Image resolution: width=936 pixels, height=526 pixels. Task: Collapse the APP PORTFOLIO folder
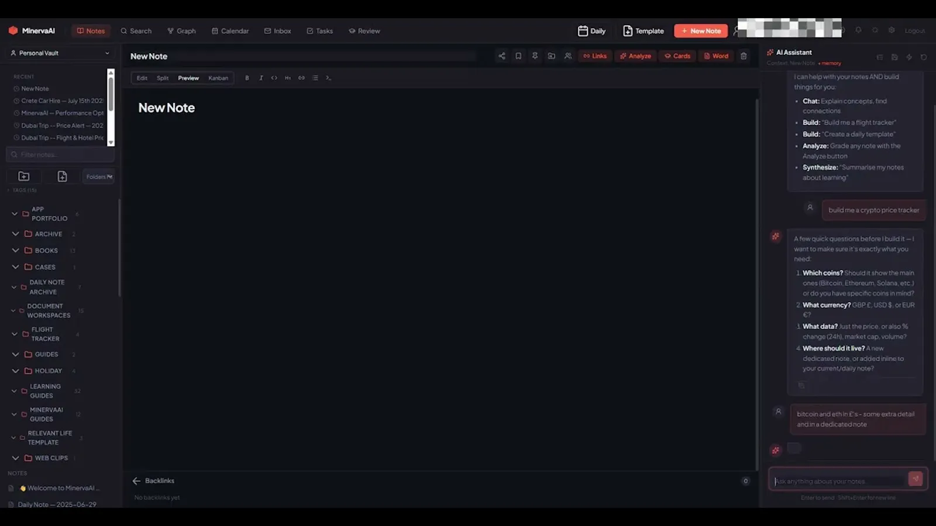click(15, 214)
